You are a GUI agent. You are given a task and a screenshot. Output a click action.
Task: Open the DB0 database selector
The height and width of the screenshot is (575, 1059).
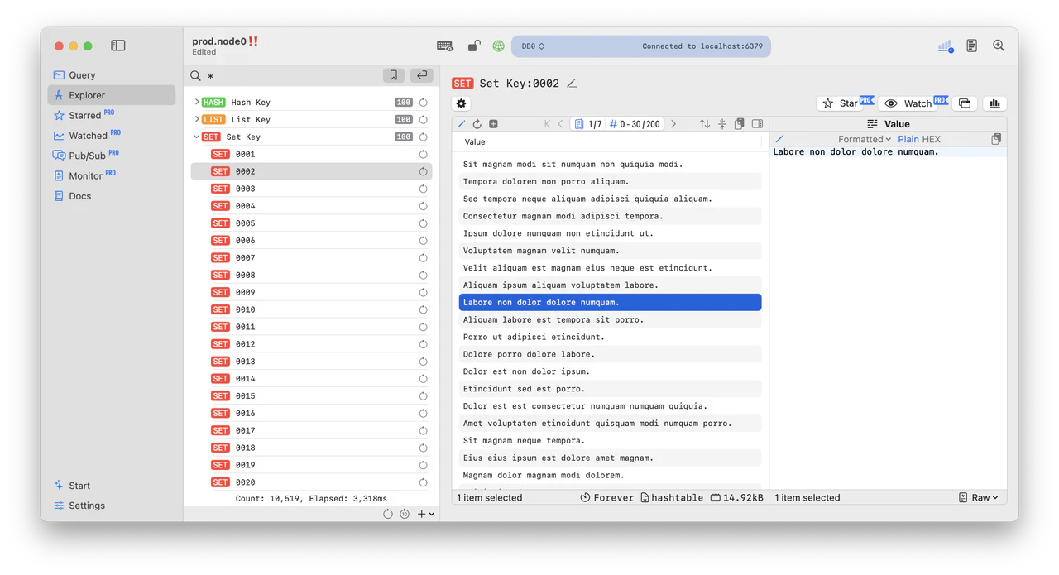pyautogui.click(x=532, y=46)
